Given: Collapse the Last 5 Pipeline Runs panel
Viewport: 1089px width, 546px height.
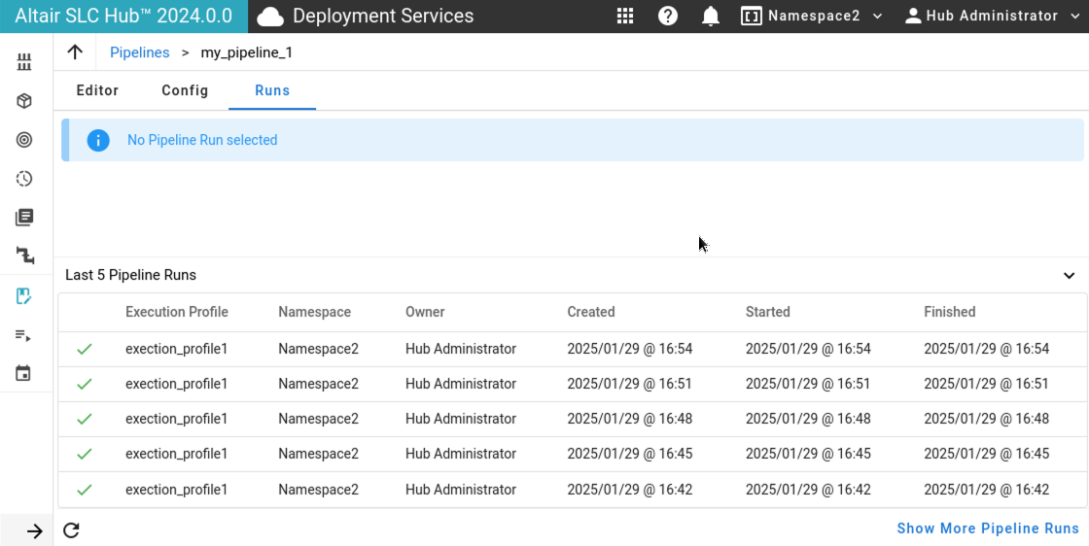Looking at the screenshot, I should coord(1069,275).
